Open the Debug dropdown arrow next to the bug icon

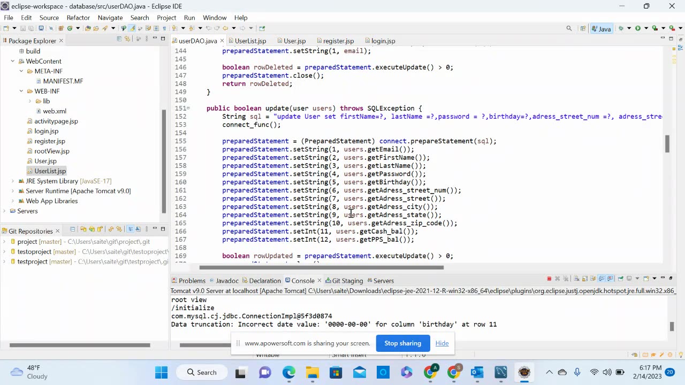[629, 28]
